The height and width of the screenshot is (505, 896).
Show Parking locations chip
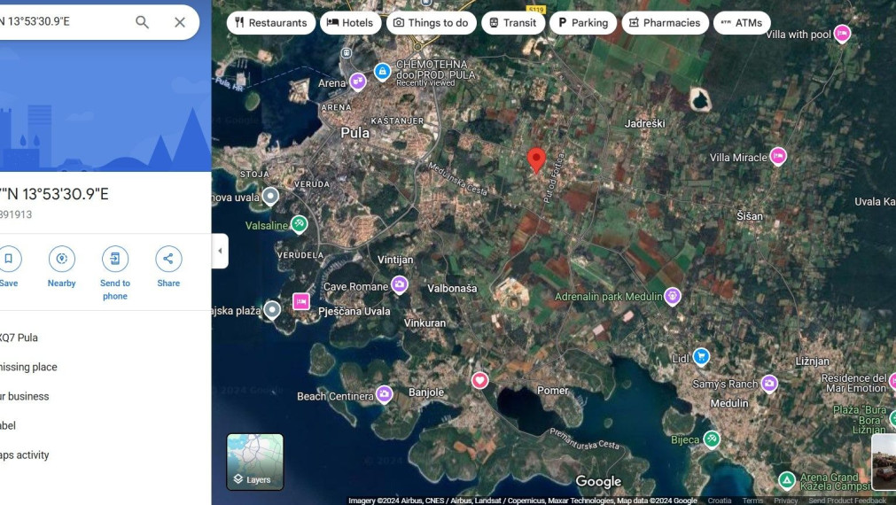coord(582,23)
